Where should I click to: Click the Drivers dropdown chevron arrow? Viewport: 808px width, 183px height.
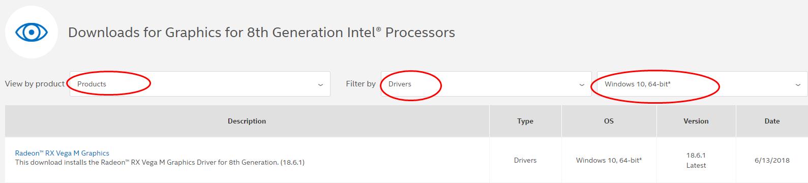click(582, 84)
